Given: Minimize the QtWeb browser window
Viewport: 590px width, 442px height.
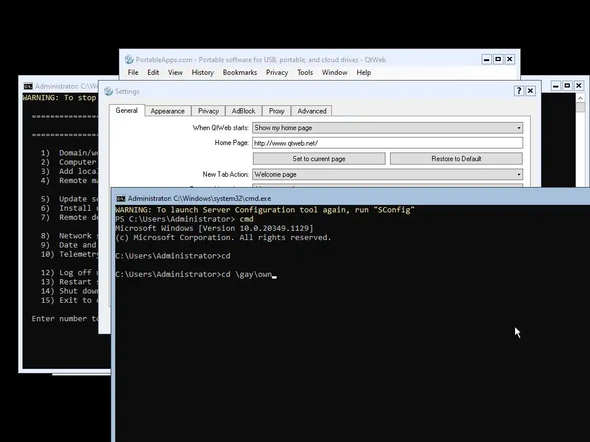Looking at the screenshot, I should coord(486,59).
